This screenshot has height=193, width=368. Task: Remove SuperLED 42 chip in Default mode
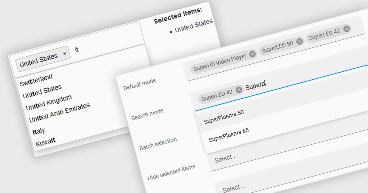click(x=346, y=29)
